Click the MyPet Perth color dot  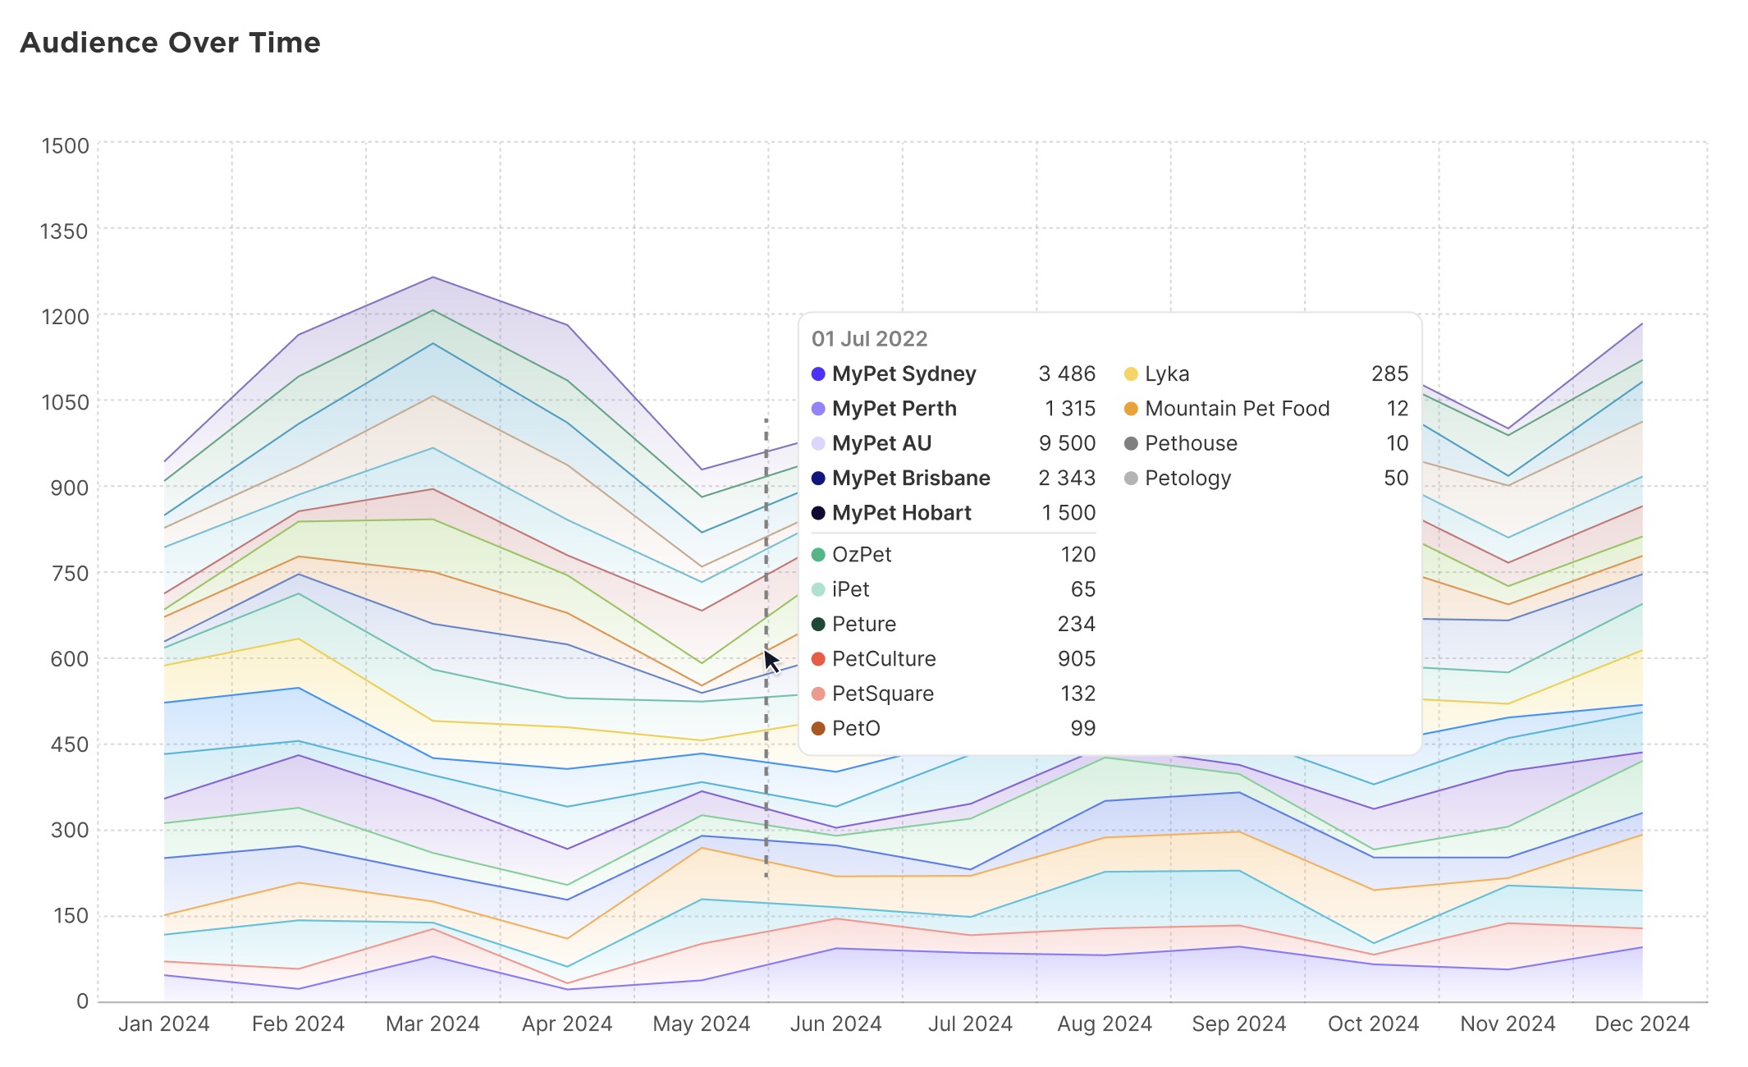818,409
